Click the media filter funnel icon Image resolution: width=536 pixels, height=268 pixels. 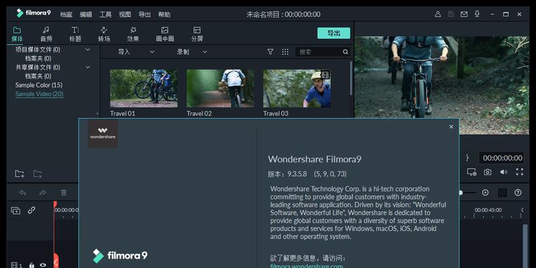[x=270, y=52]
